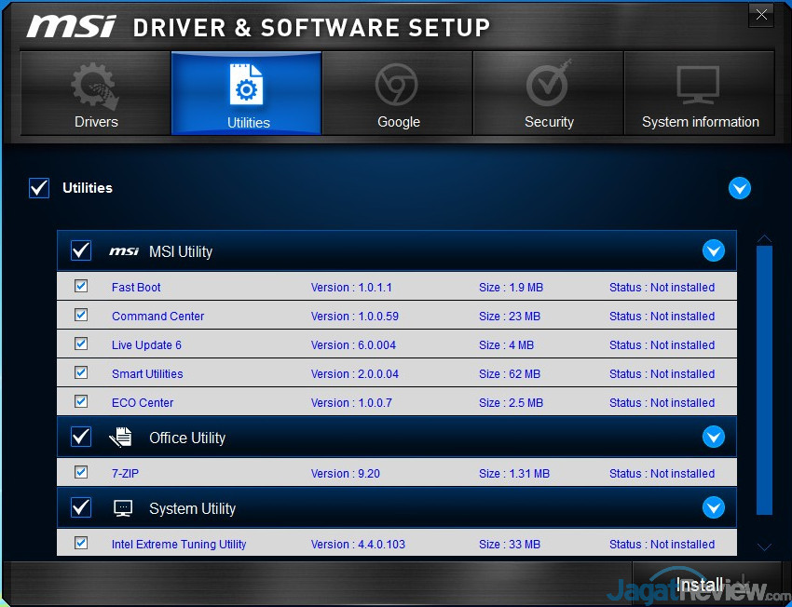The height and width of the screenshot is (607, 792).
Task: Collapse the main Utilities group arrow
Action: [739, 188]
